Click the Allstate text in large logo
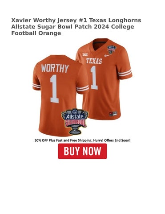165x214 pixels. point(75,117)
